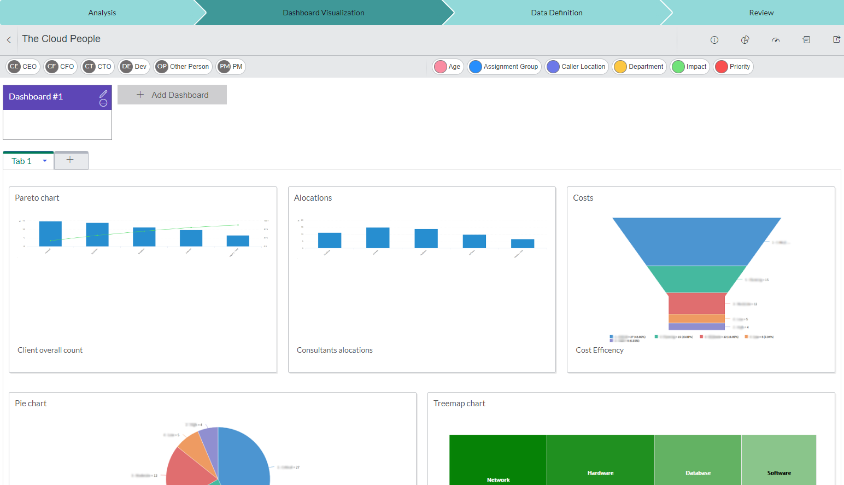This screenshot has width=844, height=485.
Task: Click the Hardware block in the treemap chart
Action: 600,459
